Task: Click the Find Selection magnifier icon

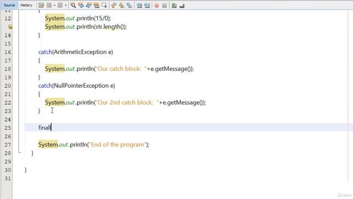Action: click(x=73, y=6)
